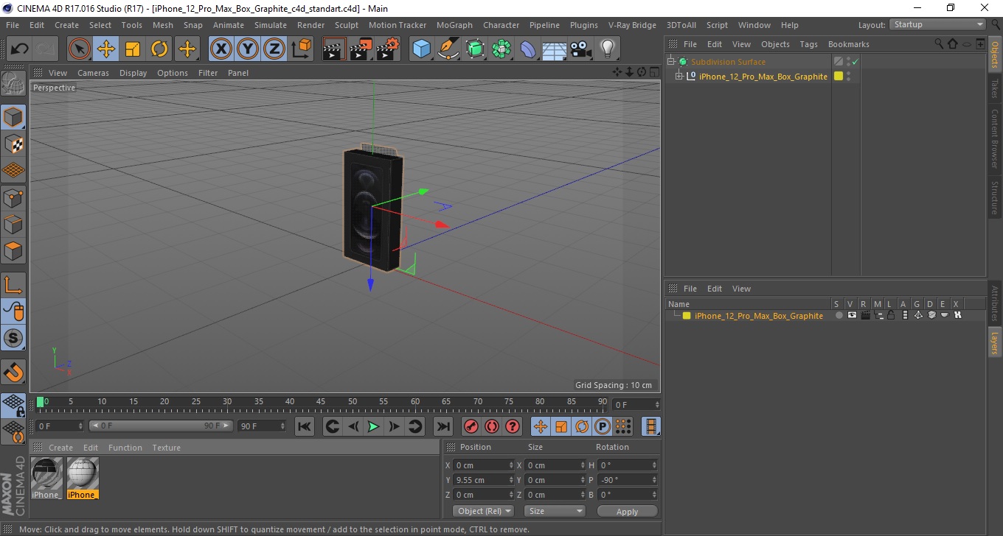Open the Takes side tab
This screenshot has width=1003, height=536.
coord(995,88)
